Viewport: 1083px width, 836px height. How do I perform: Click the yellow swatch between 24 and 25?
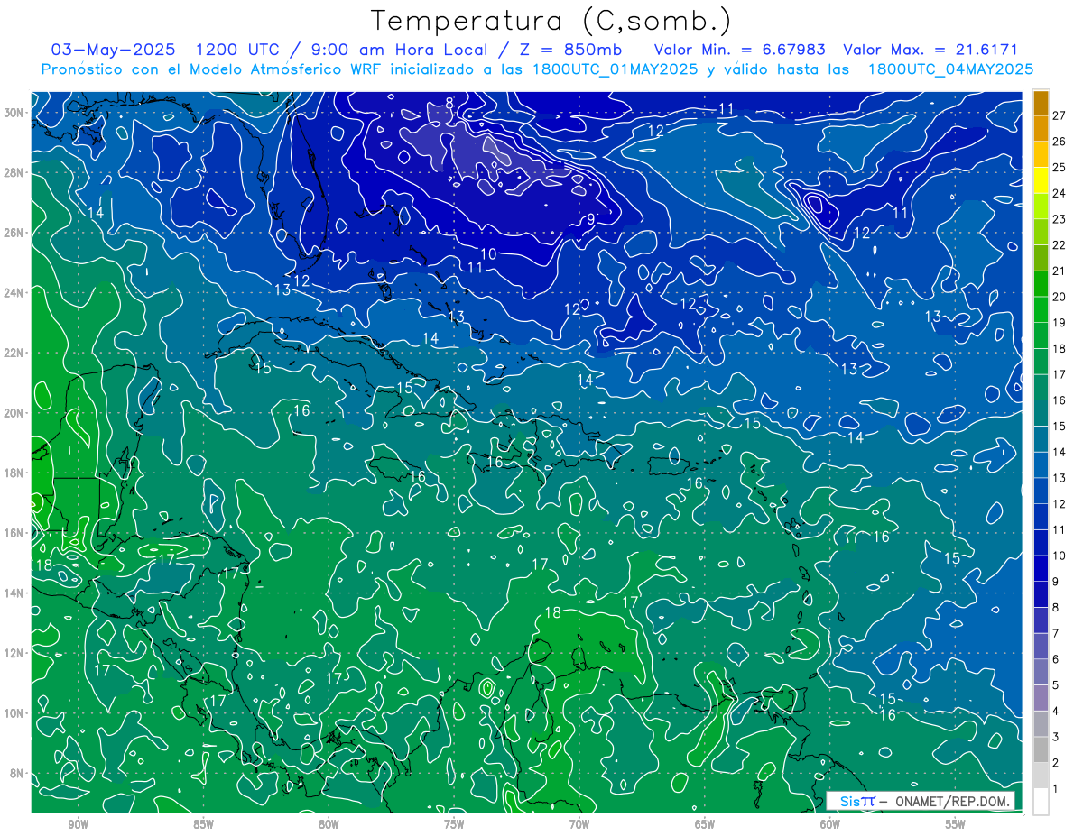click(1041, 179)
